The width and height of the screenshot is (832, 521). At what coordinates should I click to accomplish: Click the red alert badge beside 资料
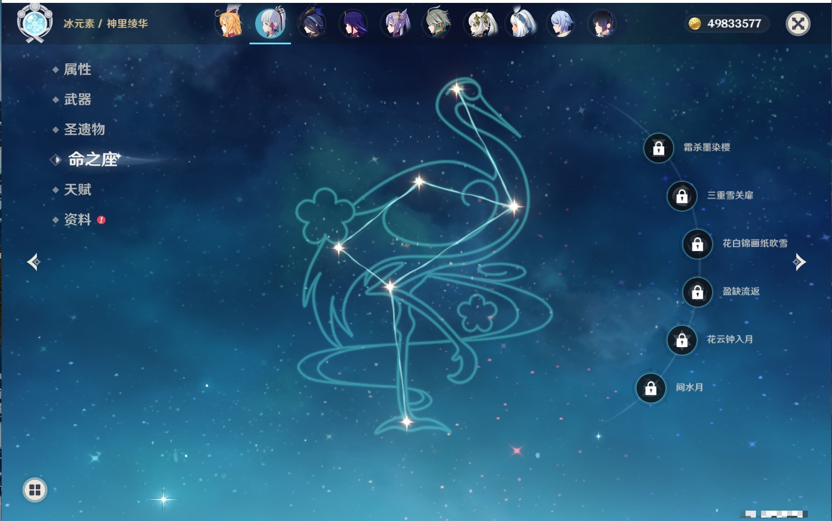tap(101, 220)
